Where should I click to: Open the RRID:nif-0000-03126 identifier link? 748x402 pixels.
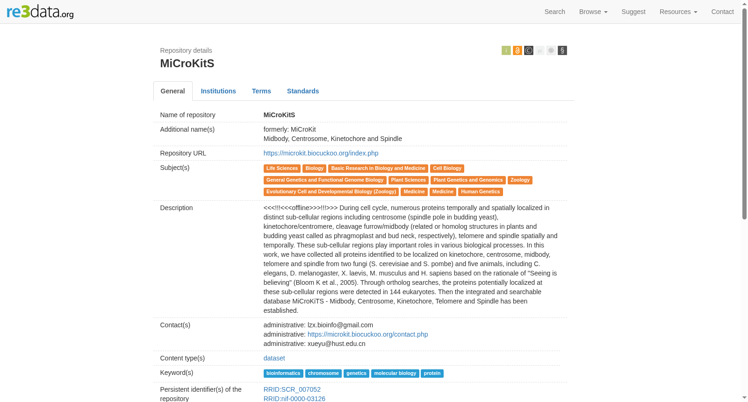click(295, 399)
